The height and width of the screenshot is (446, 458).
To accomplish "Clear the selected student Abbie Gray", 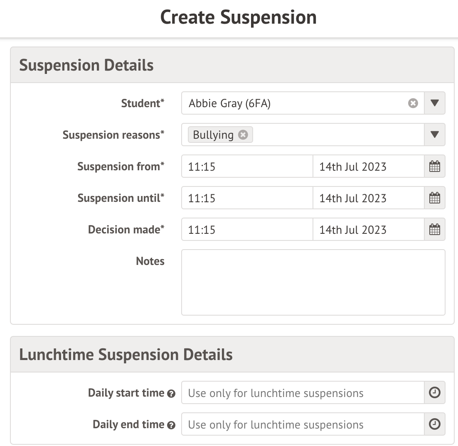I will (413, 103).
